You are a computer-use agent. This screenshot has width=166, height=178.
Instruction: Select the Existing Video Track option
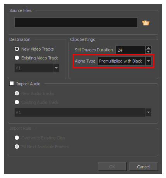pyautogui.click(x=17, y=58)
